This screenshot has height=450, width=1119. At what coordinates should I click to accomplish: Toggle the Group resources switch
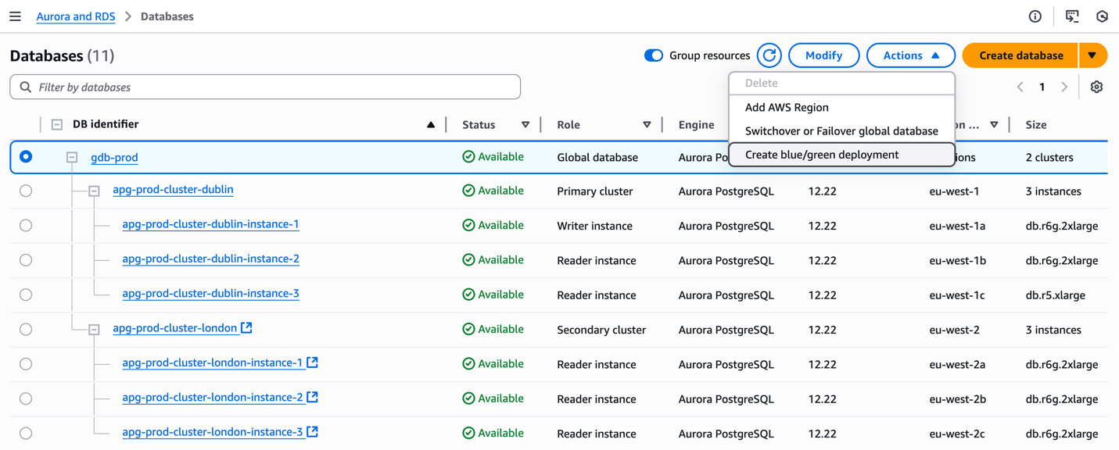[654, 55]
